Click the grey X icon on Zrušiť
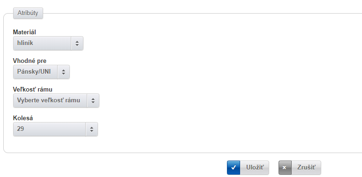Viewport: 362px width, 177px height. pyautogui.click(x=285, y=168)
